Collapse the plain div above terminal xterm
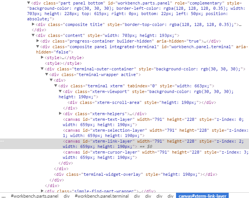This screenshot has height=198, width=249. [51, 80]
